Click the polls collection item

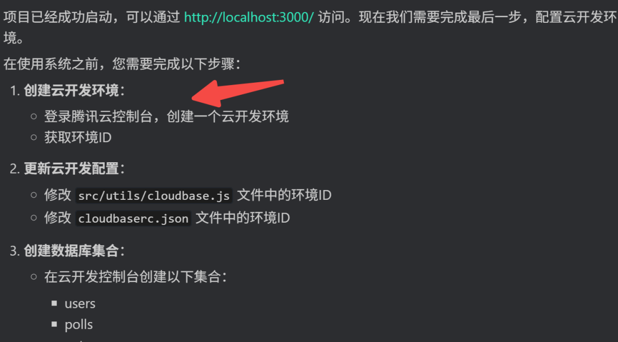click(79, 325)
